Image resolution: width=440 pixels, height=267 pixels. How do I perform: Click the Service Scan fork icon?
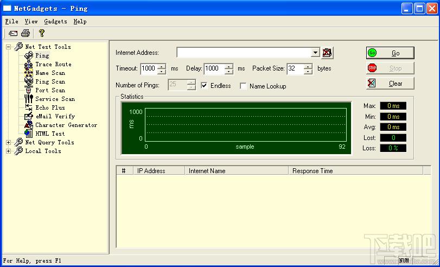click(x=29, y=99)
